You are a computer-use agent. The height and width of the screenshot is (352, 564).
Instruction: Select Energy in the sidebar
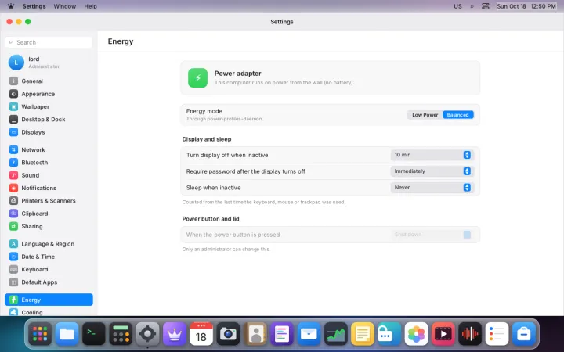pyautogui.click(x=49, y=300)
